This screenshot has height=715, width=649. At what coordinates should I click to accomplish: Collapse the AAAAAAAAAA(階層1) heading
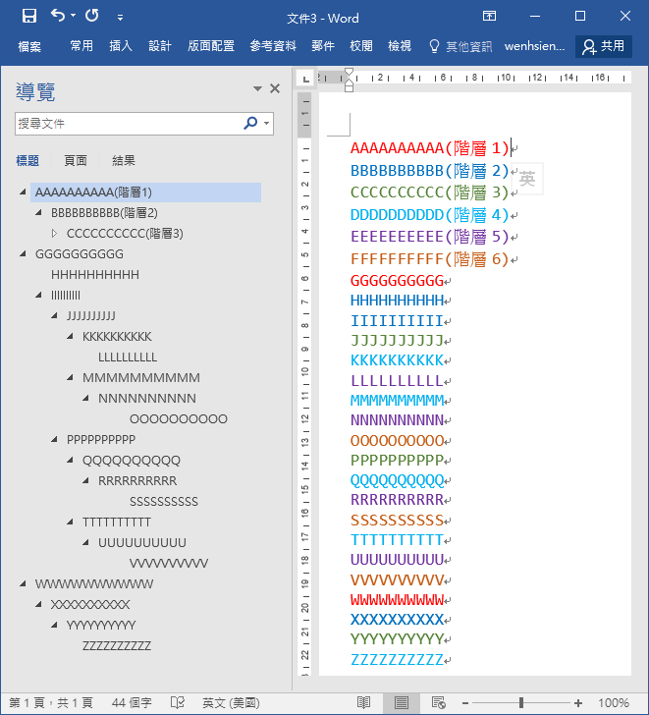coord(23,192)
